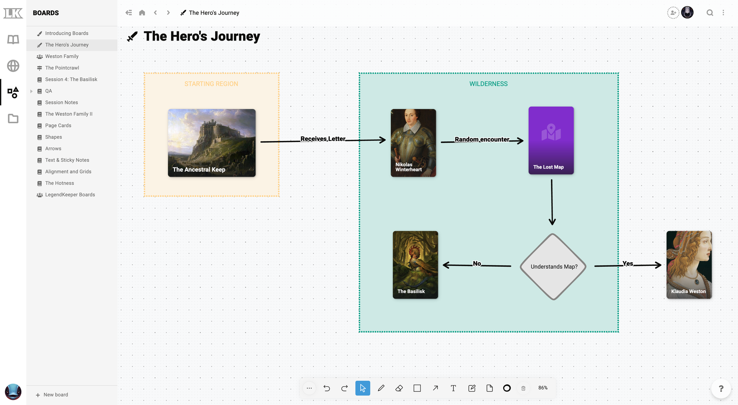Select the sticky note tool

pyautogui.click(x=472, y=388)
